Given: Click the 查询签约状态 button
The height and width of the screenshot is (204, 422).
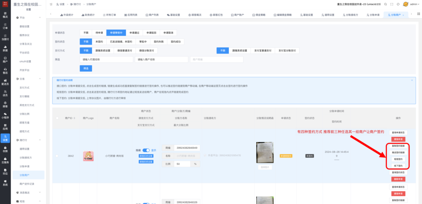Looking at the screenshot, I should pos(398,173).
